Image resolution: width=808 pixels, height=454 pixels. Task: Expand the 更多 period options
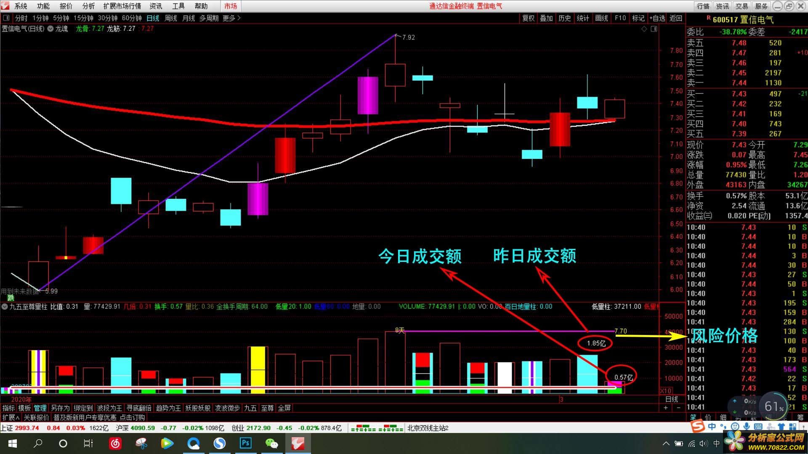pyautogui.click(x=231, y=18)
